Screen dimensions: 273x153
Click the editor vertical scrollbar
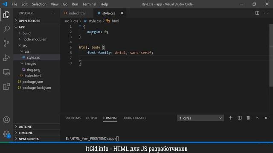pos(271,55)
